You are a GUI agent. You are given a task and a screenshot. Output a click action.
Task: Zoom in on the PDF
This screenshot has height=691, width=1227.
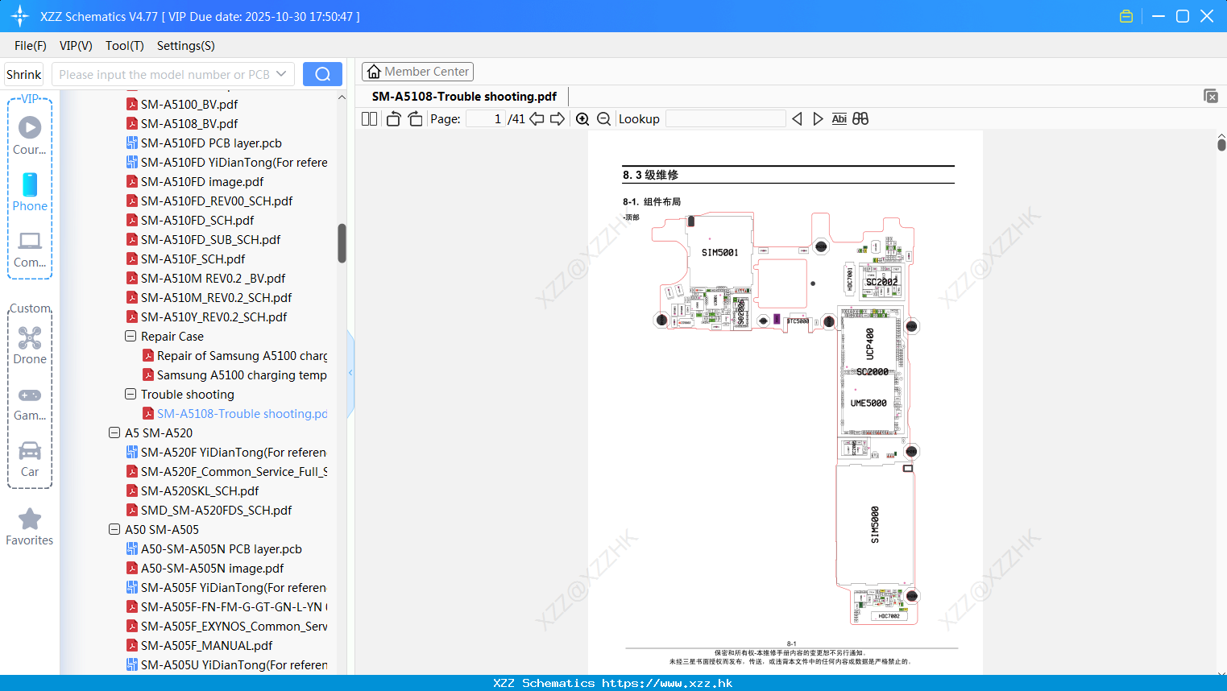(582, 118)
